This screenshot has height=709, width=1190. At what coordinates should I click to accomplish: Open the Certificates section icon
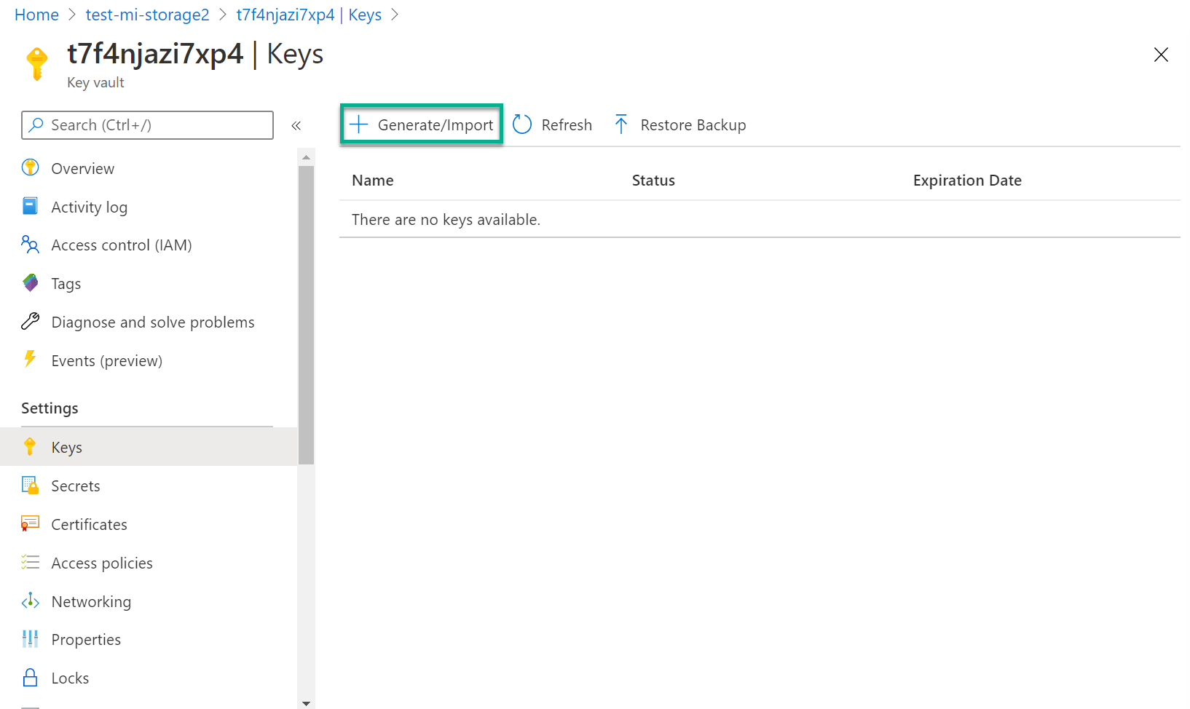[x=30, y=523]
